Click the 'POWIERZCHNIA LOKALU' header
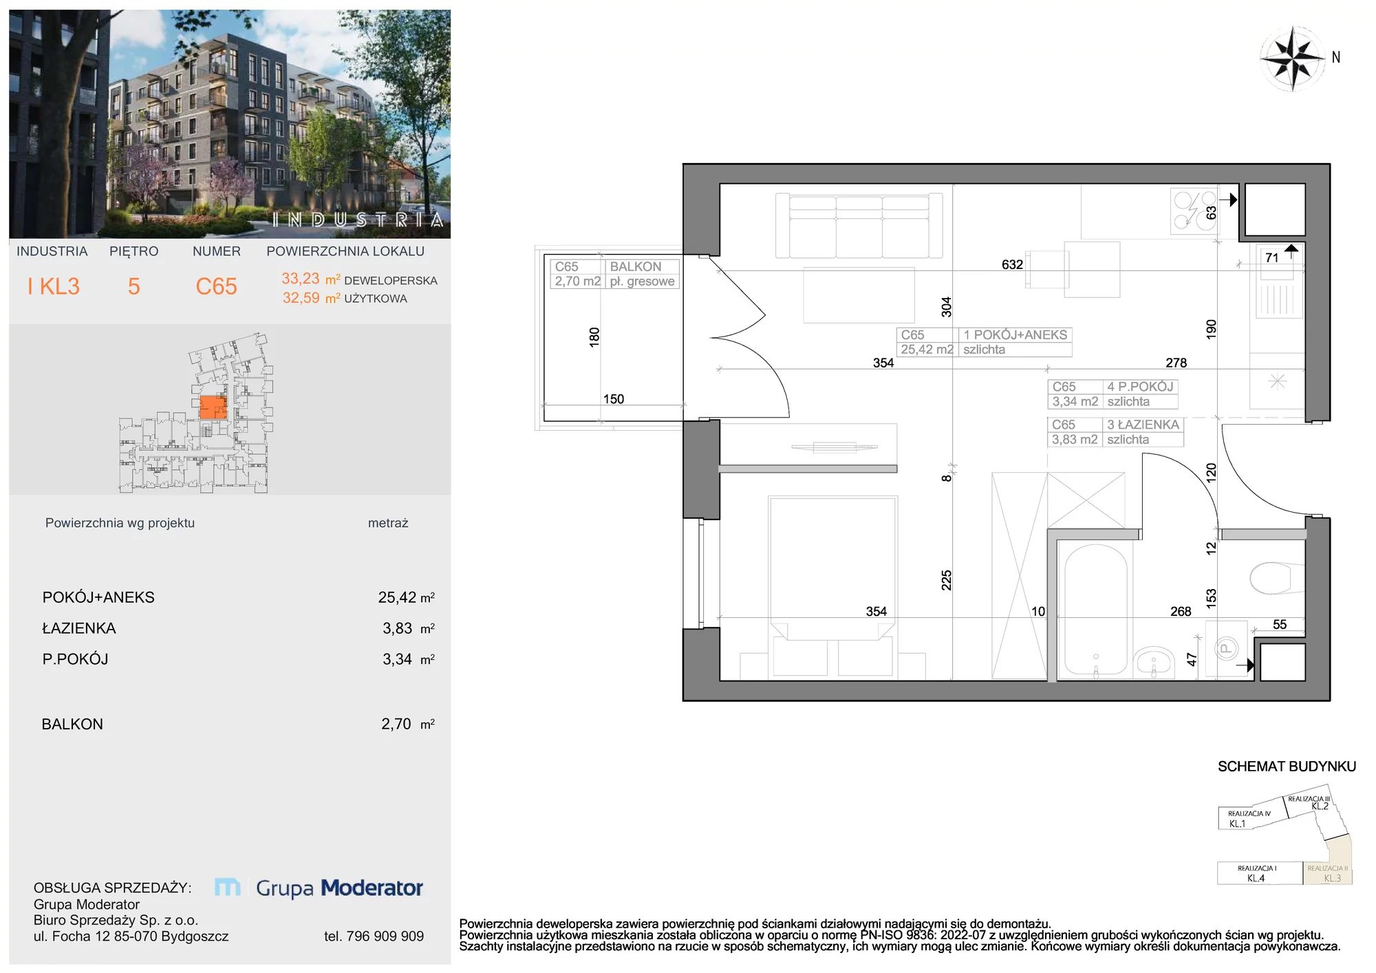This screenshot has height=973, width=1376. [345, 251]
